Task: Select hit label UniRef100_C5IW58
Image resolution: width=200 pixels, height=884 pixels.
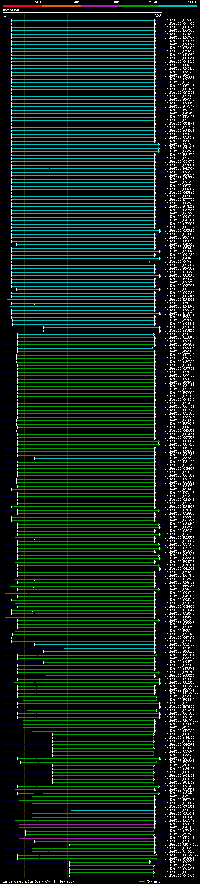Action: (x=179, y=413)
